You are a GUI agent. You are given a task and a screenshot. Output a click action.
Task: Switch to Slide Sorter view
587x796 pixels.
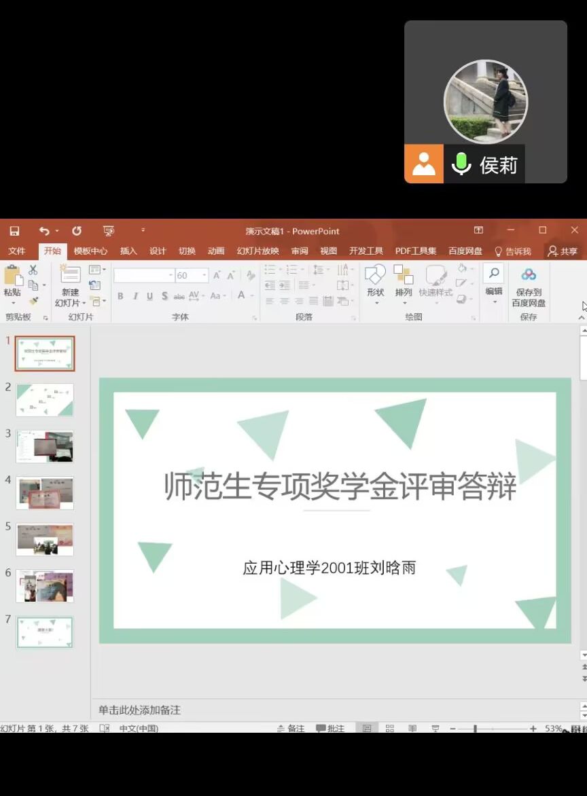pos(390,729)
